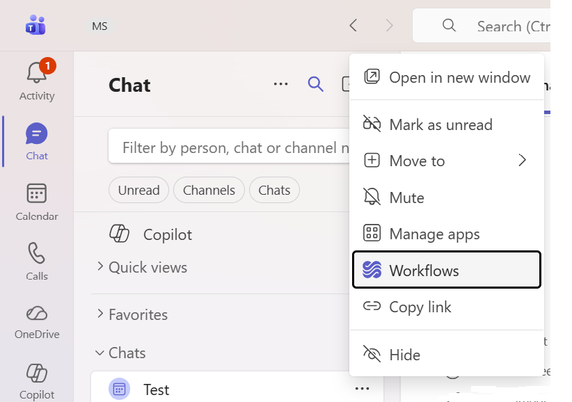Activate the Chats filter pill
Image resolution: width=572 pixels, height=402 pixels.
pyautogui.click(x=274, y=190)
